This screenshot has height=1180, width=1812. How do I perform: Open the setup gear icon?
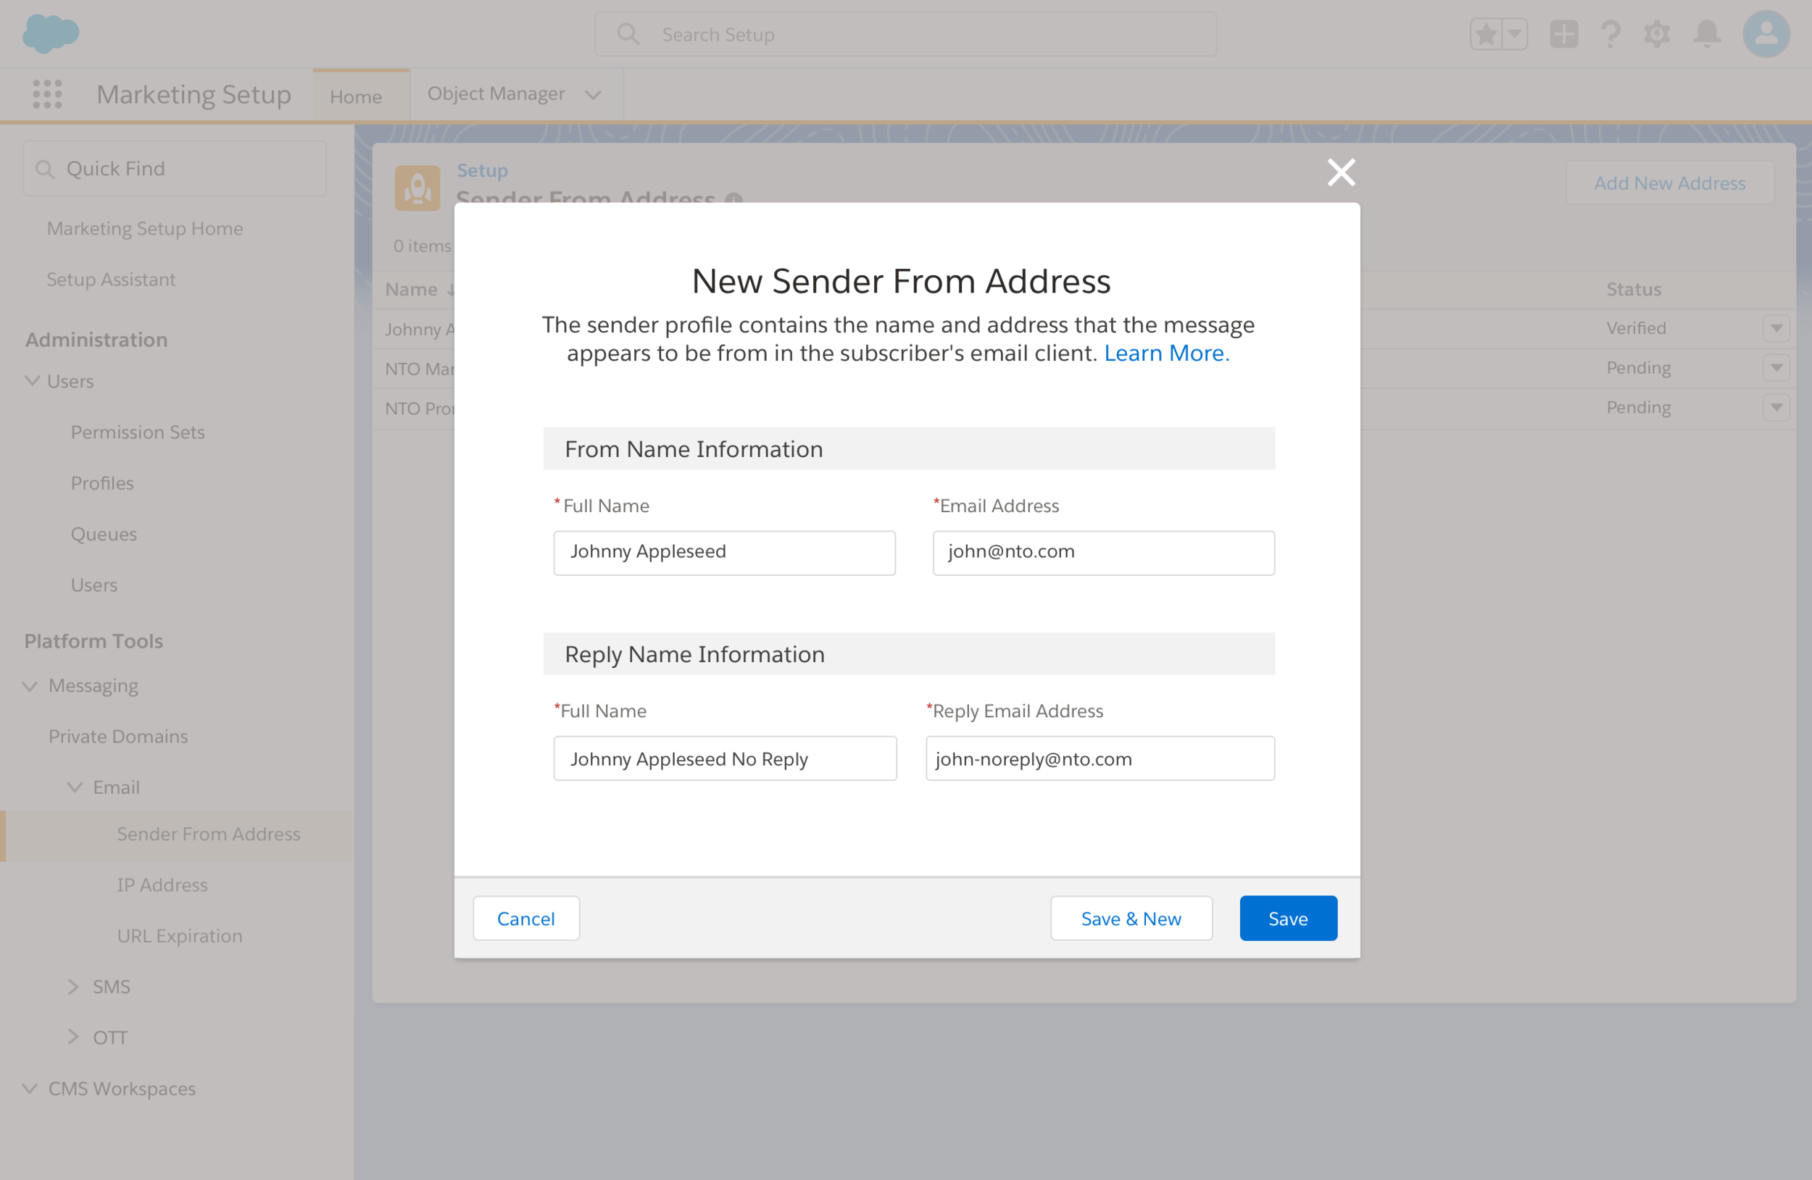point(1657,34)
